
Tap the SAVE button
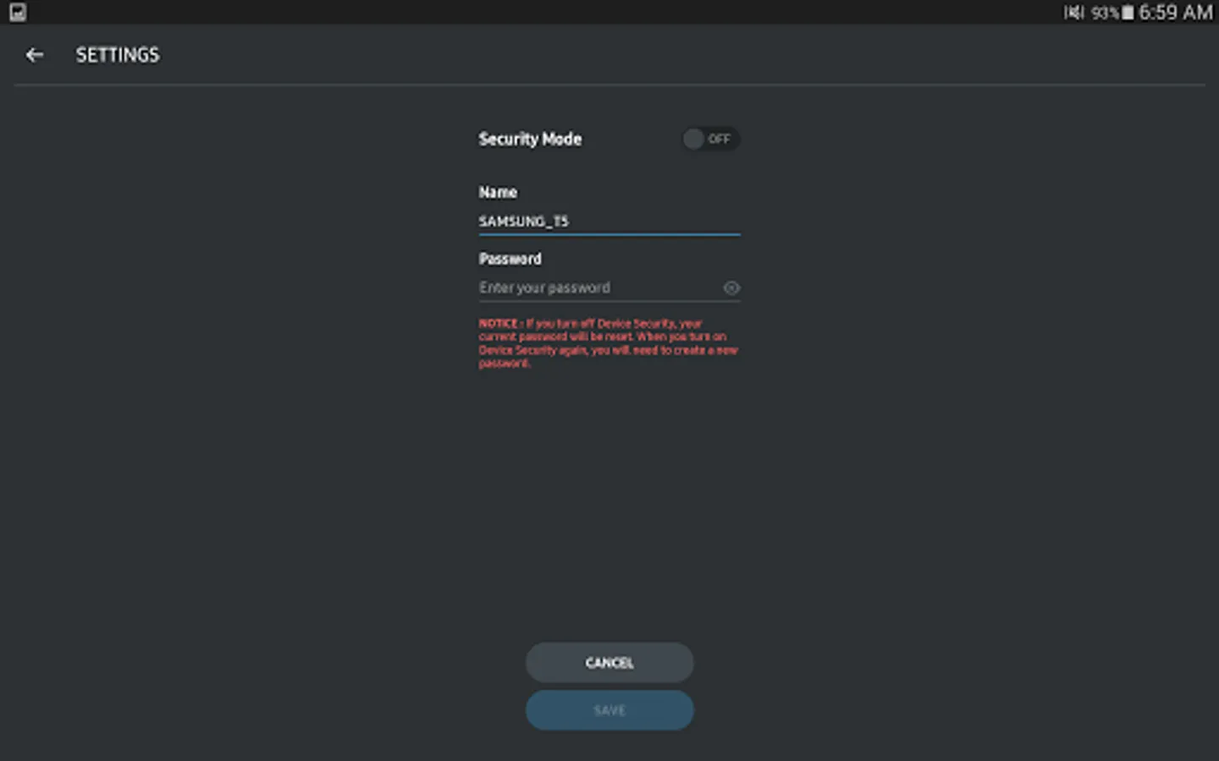(x=609, y=710)
